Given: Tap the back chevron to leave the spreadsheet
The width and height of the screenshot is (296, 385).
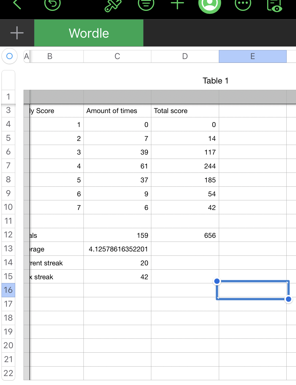Looking at the screenshot, I should [x=17, y=4].
